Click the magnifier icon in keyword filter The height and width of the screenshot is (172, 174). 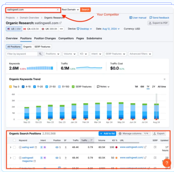pos(40,54)
